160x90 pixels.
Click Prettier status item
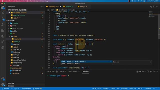pos(148,89)
